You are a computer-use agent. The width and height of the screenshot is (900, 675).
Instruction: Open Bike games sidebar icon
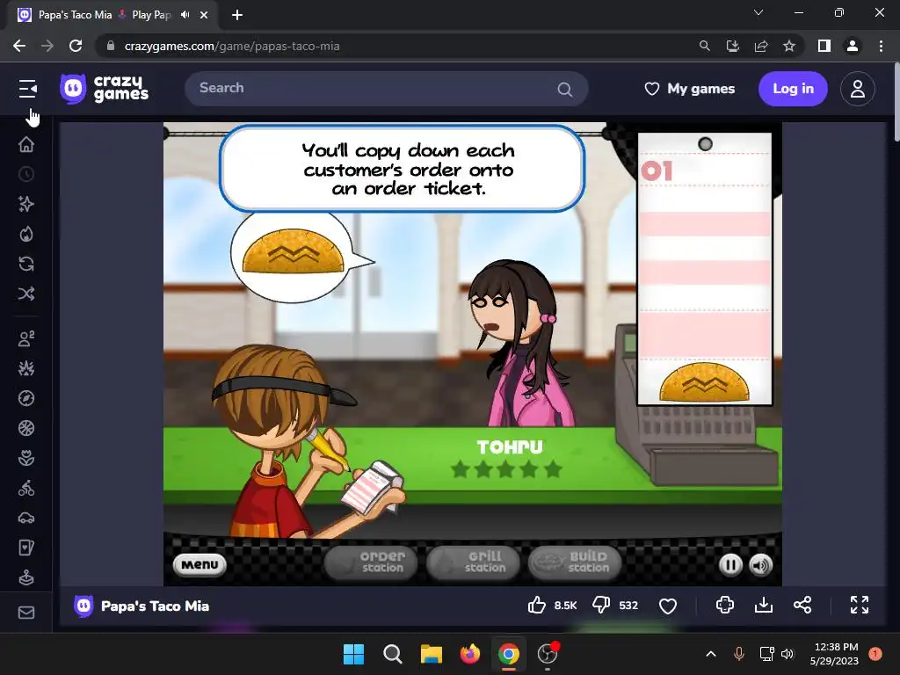pyautogui.click(x=26, y=489)
